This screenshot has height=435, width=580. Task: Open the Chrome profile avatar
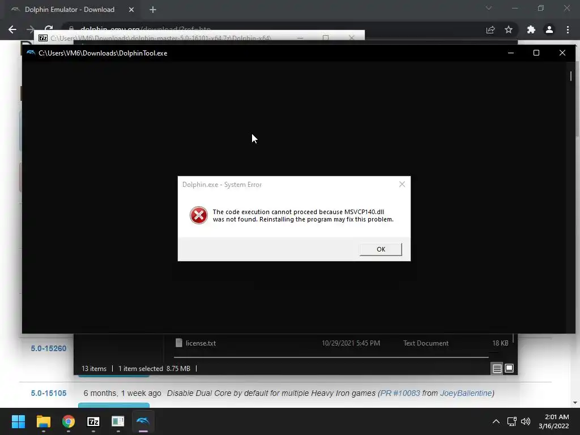coord(549,29)
